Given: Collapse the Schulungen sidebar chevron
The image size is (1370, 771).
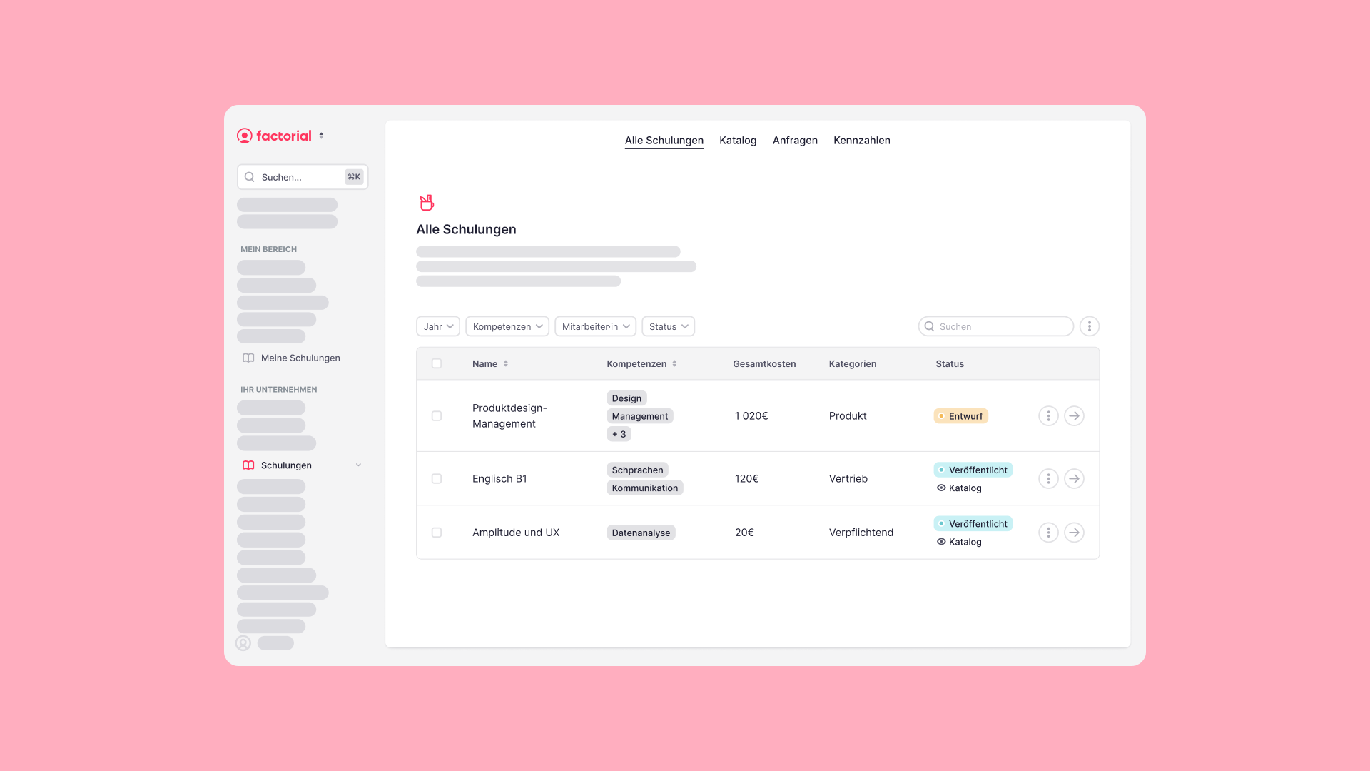Looking at the screenshot, I should [x=358, y=465].
